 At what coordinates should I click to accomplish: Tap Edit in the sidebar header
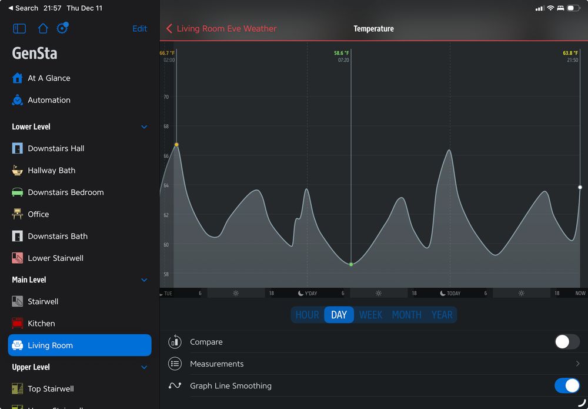(140, 28)
